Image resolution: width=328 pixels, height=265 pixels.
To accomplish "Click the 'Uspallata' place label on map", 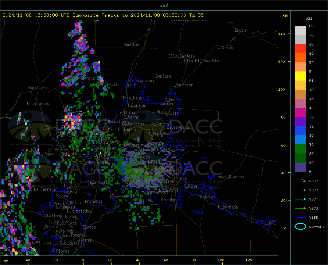I will 38,88.
